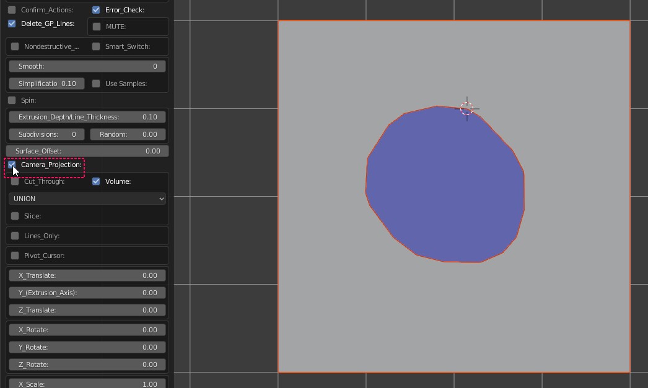Enable Cut_Through option
Viewport: 648px width, 388px height.
coord(15,181)
